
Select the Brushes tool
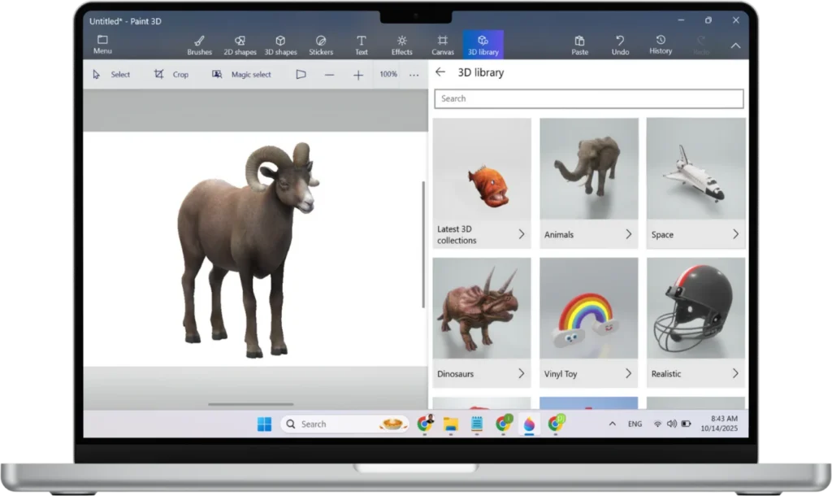tap(199, 45)
